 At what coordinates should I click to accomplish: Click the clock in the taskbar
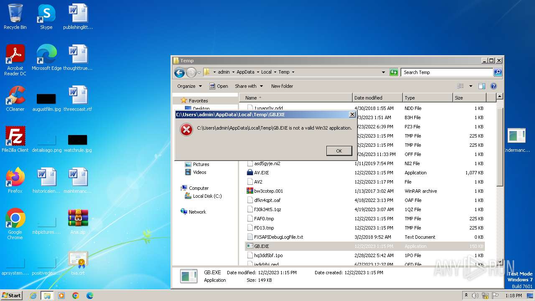[514, 296]
